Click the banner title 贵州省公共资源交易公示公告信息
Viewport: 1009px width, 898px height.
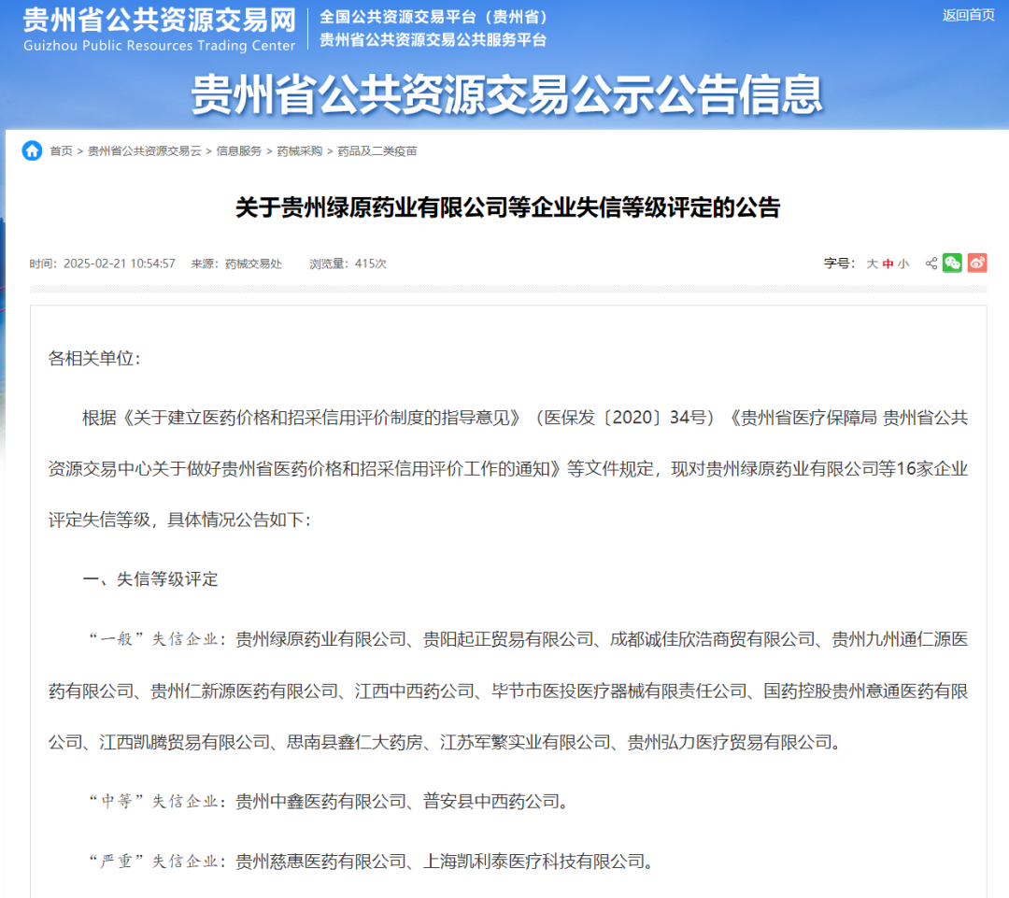[507, 94]
